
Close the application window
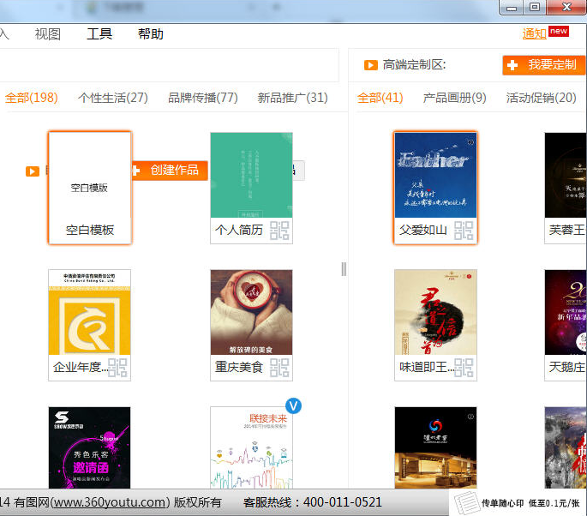click(x=566, y=7)
